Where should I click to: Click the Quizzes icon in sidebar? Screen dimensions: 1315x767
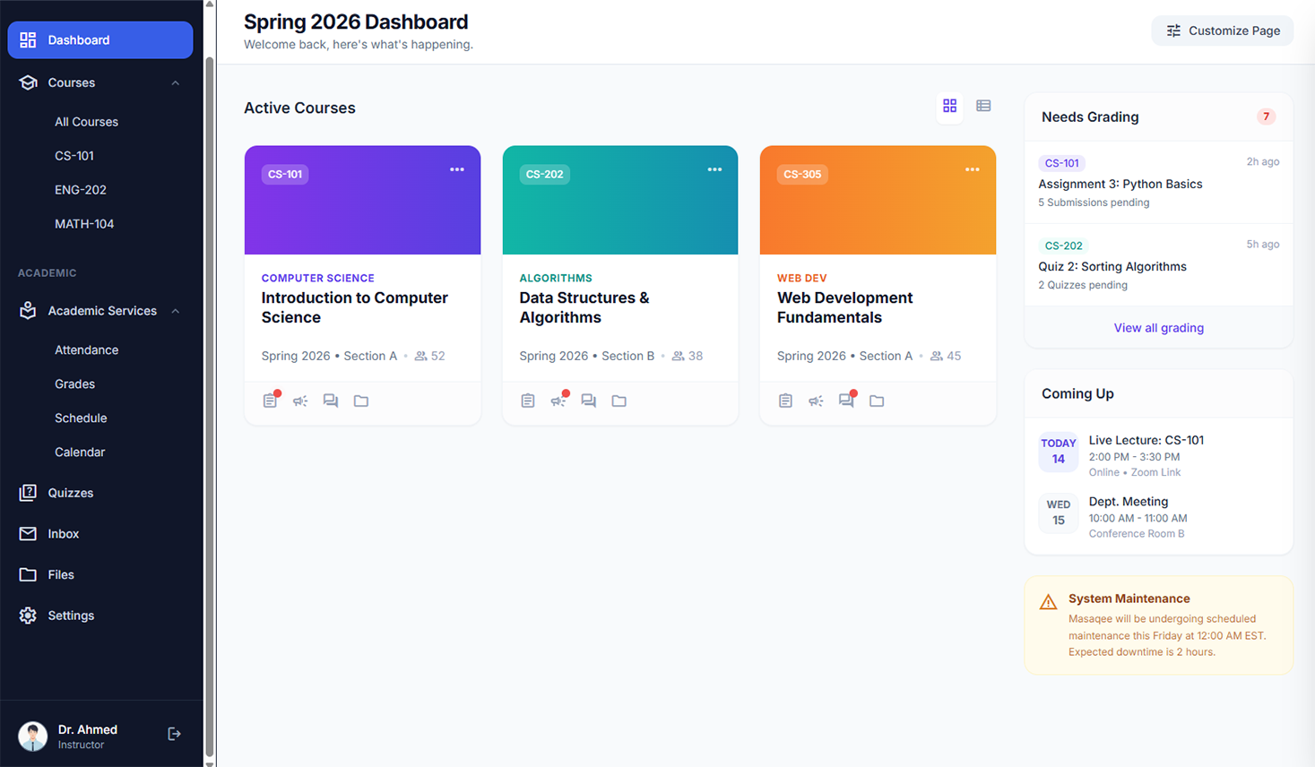pyautogui.click(x=28, y=493)
